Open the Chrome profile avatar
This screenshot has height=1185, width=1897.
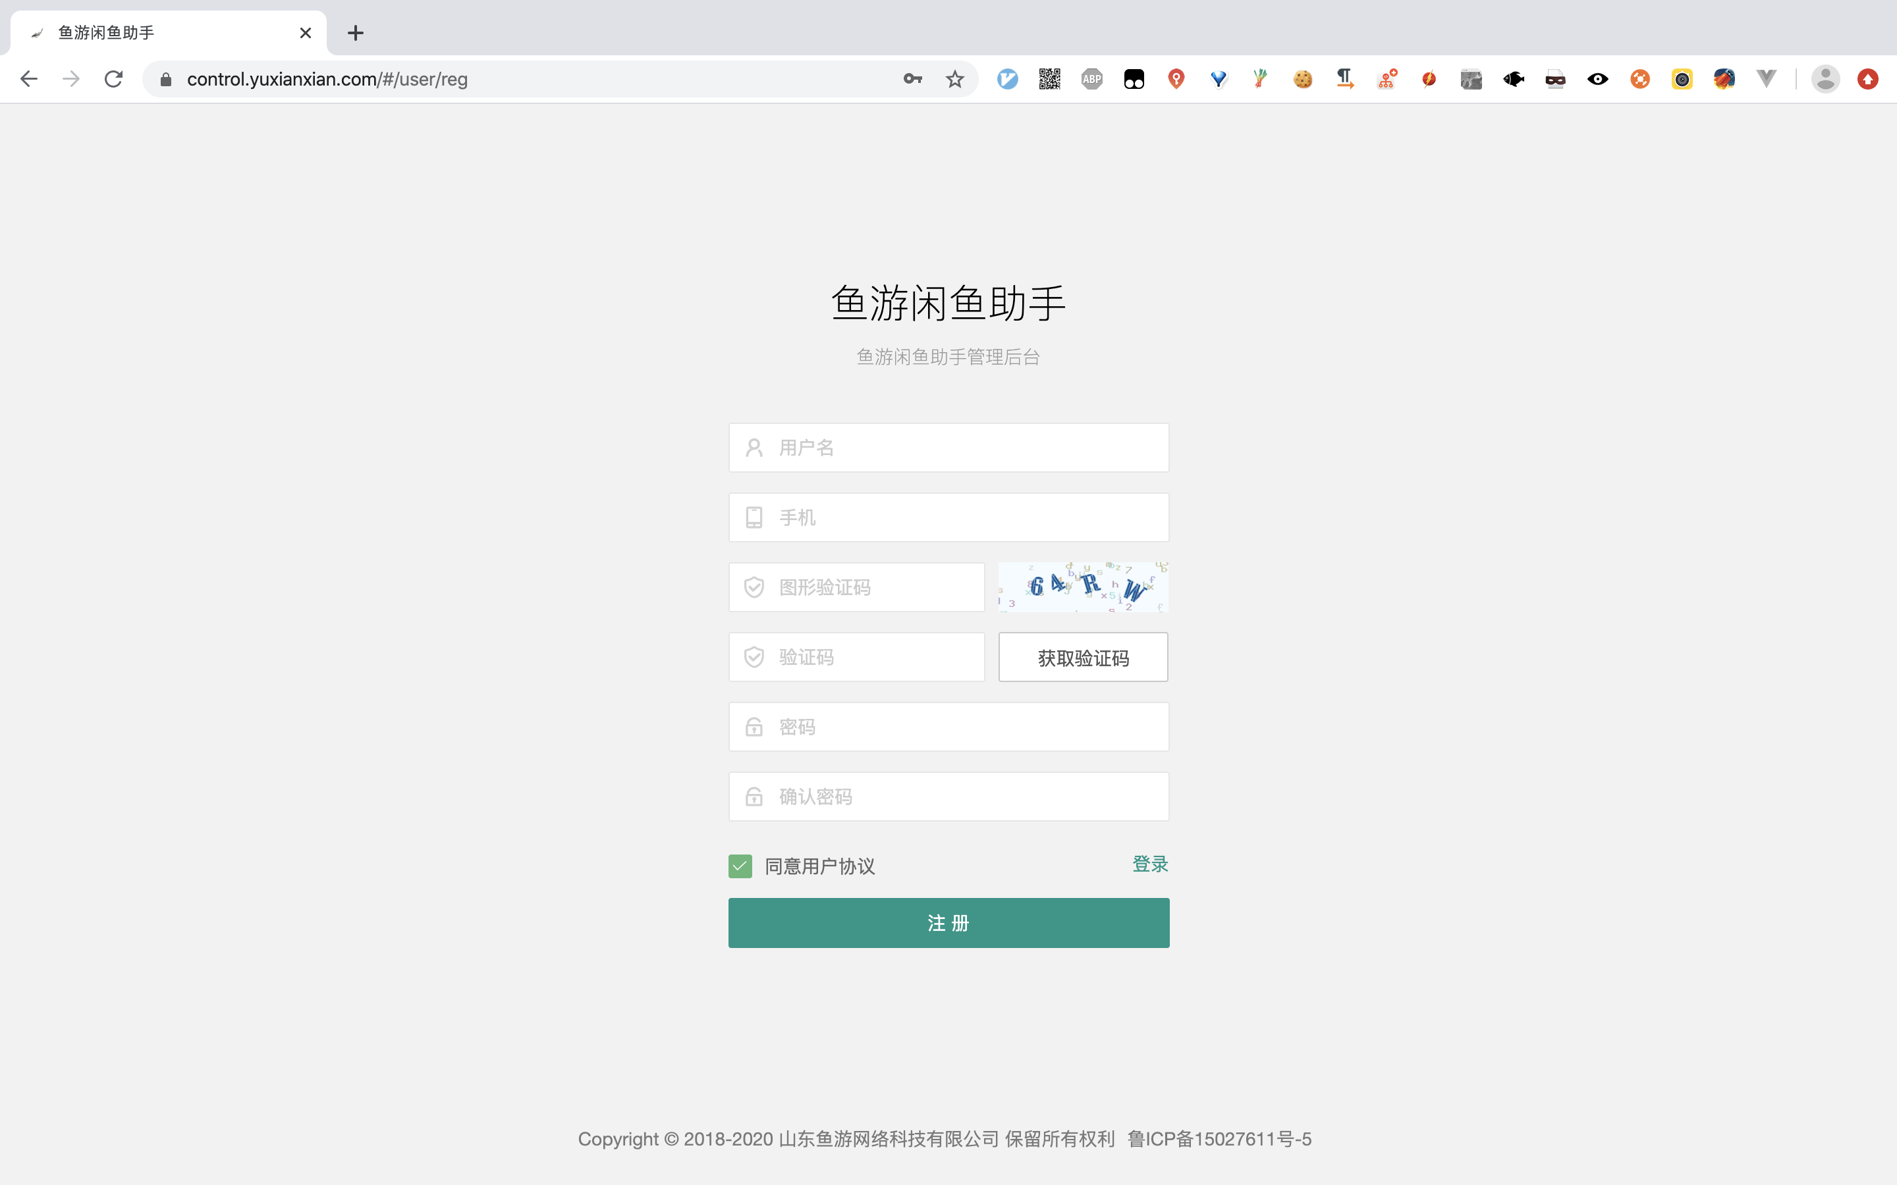(x=1825, y=79)
